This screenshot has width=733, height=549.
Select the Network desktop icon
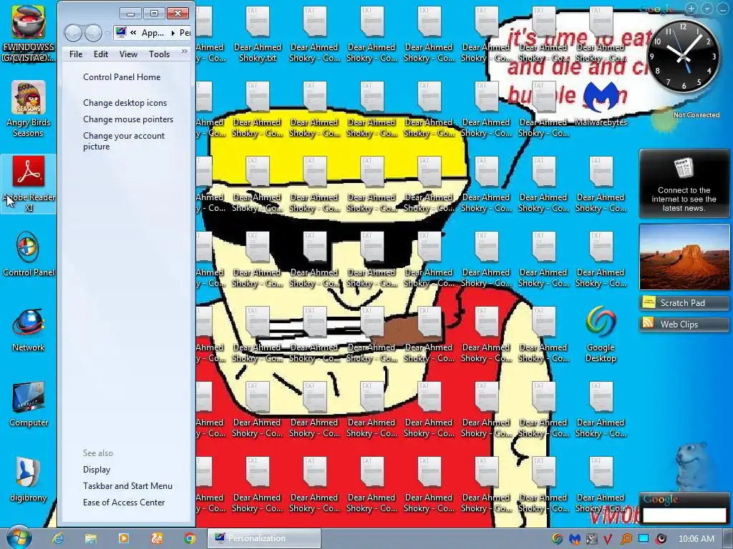click(28, 330)
